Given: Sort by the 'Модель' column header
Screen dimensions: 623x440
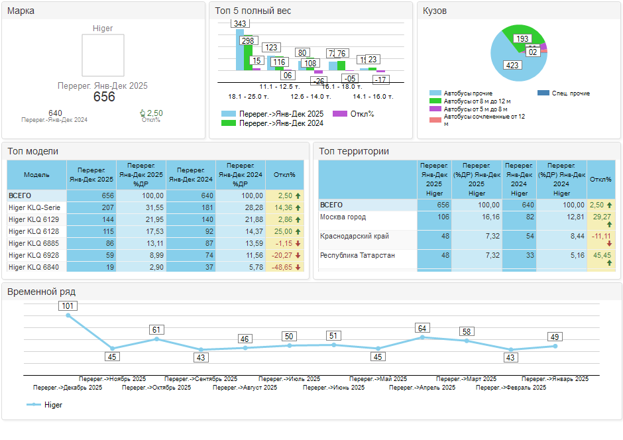Looking at the screenshot, I should click(36, 175).
